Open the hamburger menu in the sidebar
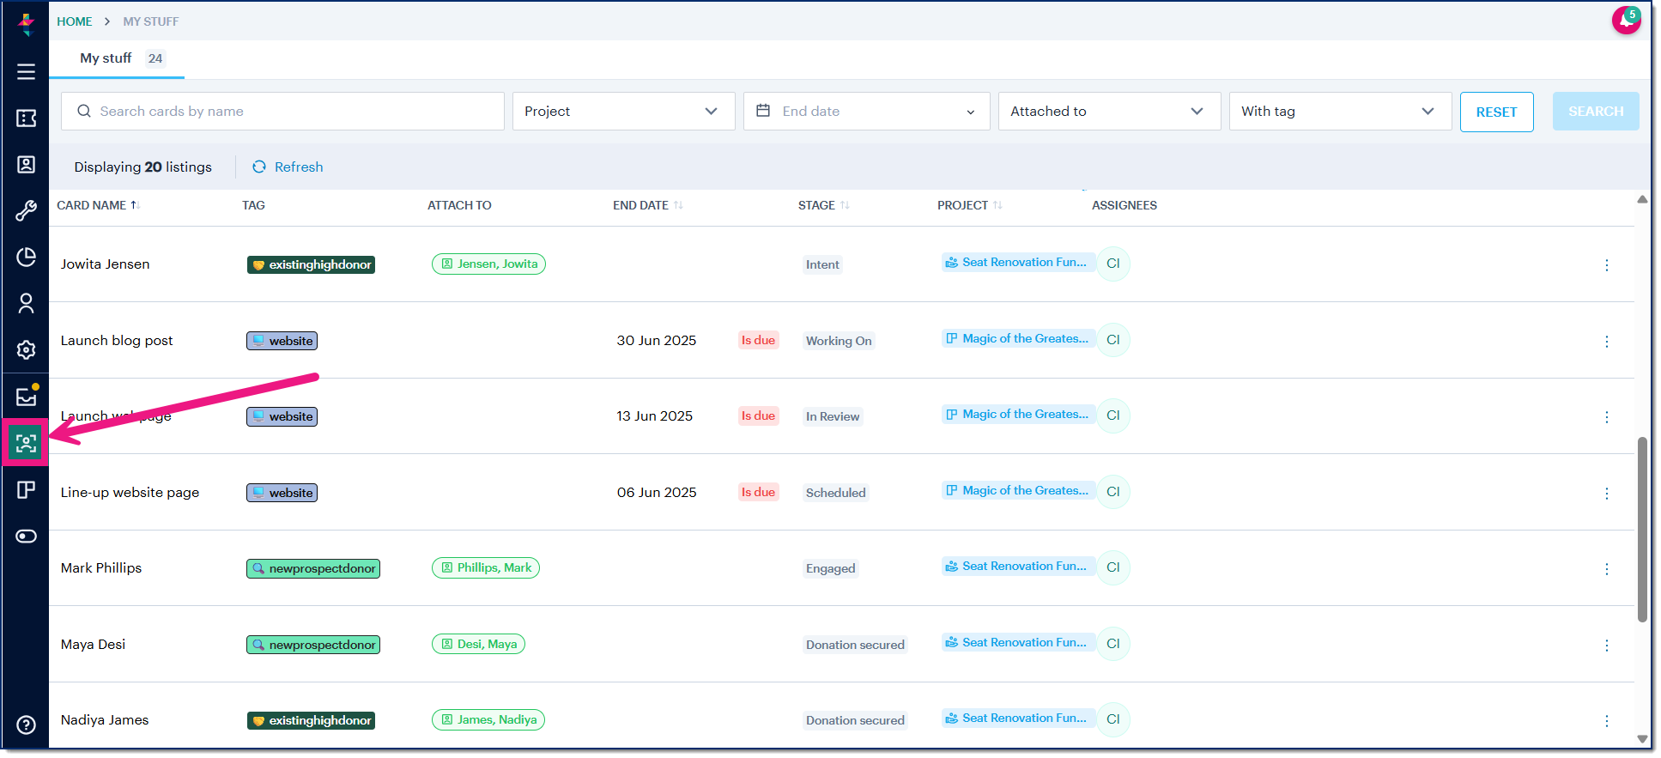This screenshot has height=758, width=1661. pos(26,72)
